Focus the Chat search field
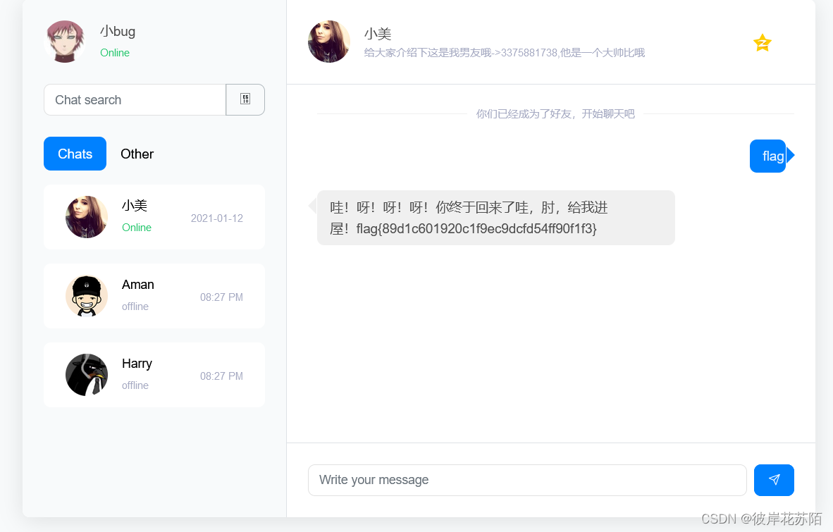Viewport: 833px width, 532px height. (x=135, y=99)
